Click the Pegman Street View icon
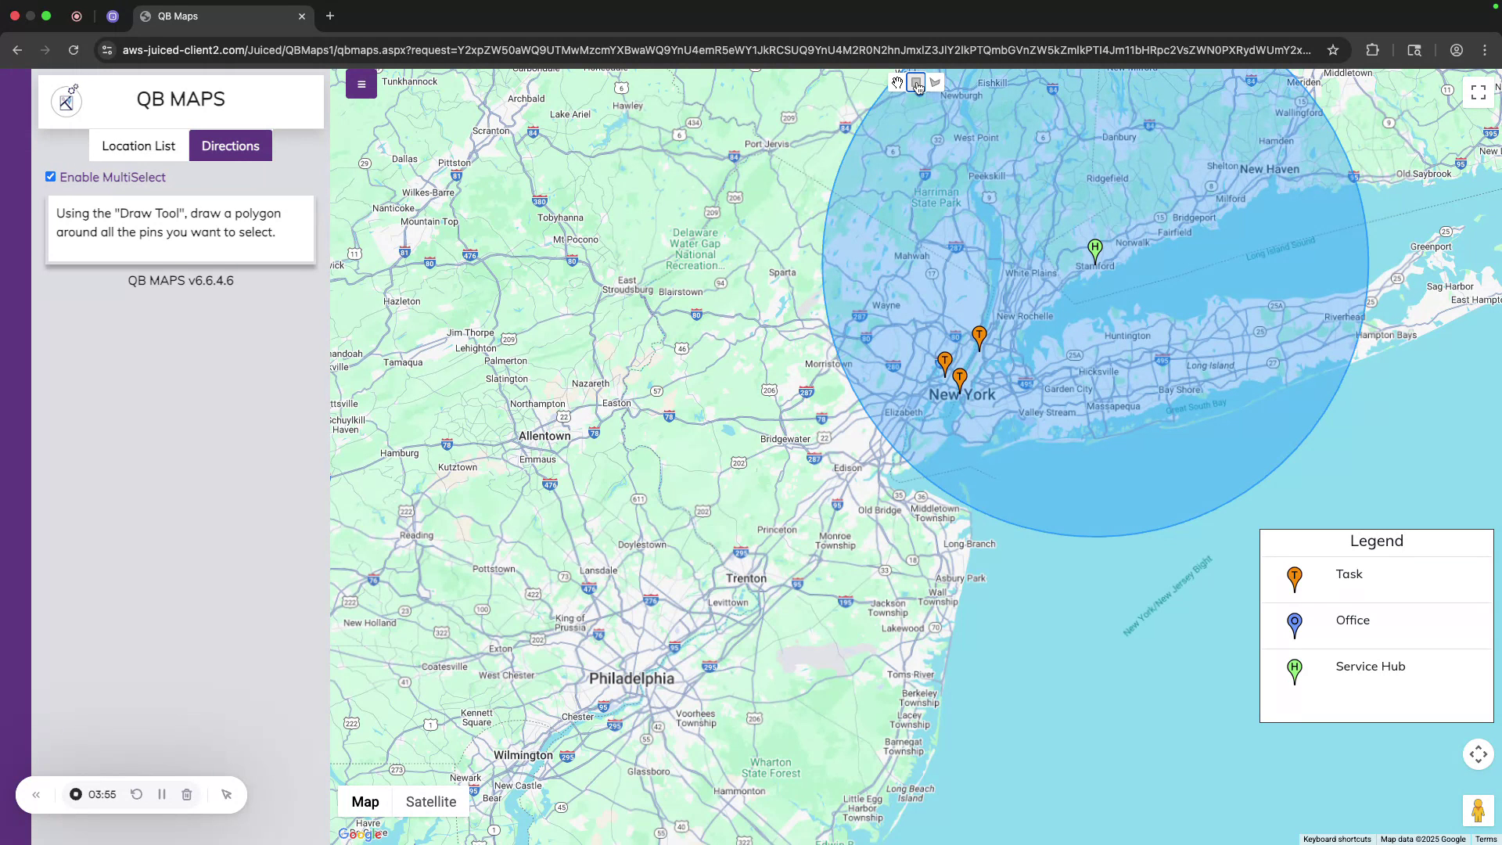 point(1478,811)
